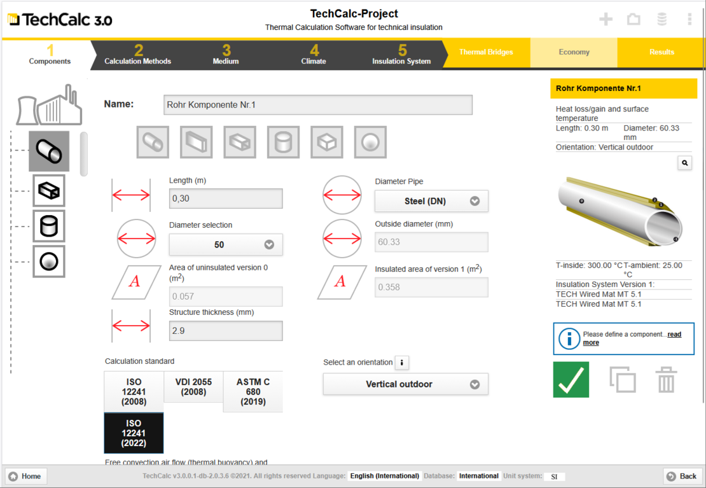Select ASTM C 680 (2019) standard

pos(253,391)
